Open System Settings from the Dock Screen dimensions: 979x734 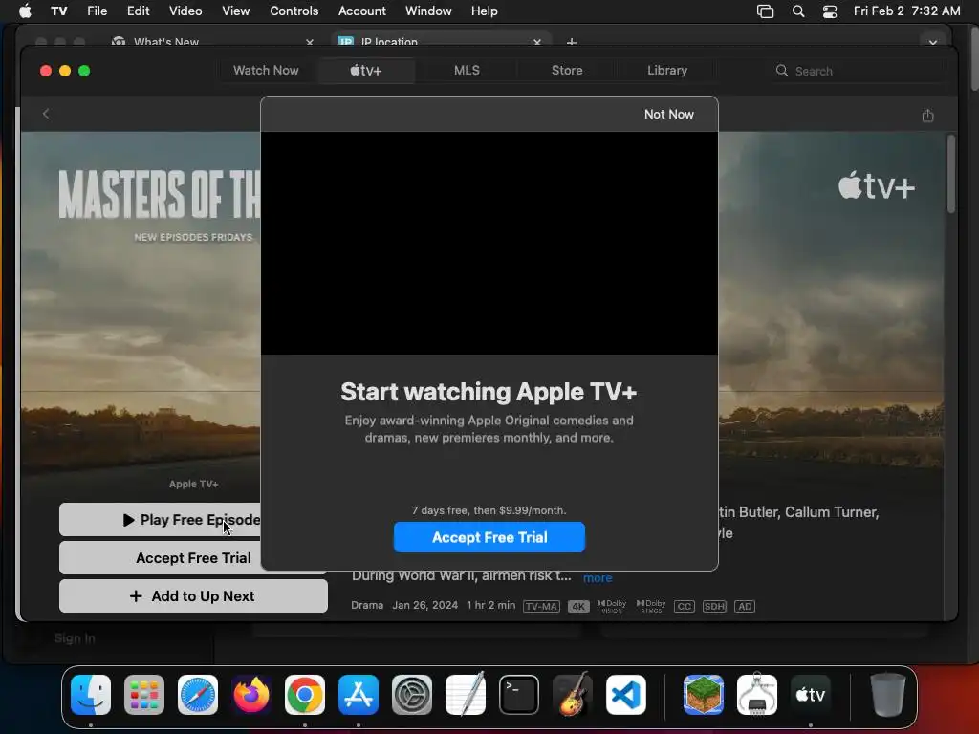tap(412, 695)
